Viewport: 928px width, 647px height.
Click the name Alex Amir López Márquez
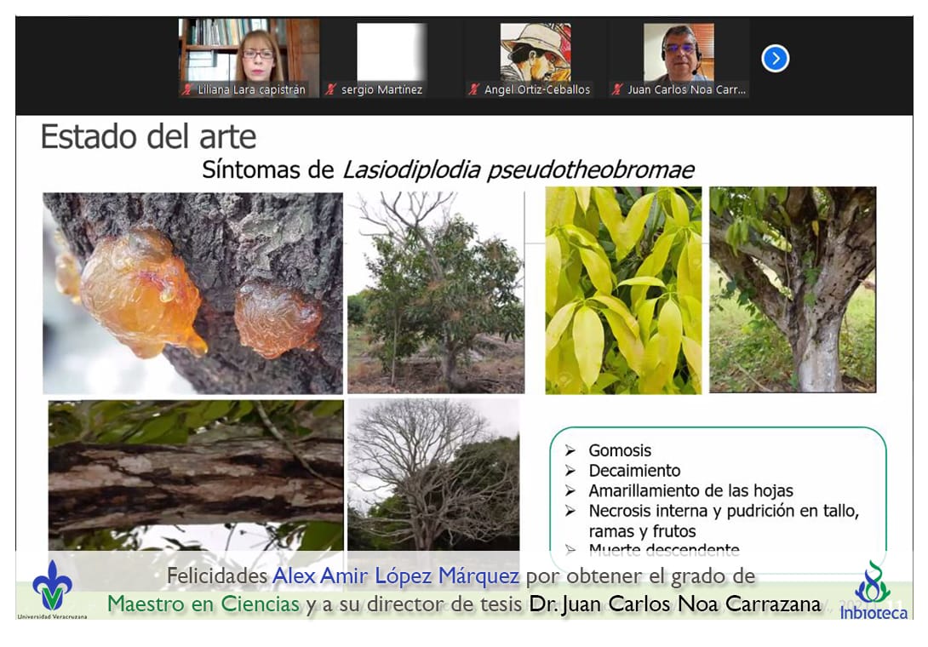click(x=395, y=576)
